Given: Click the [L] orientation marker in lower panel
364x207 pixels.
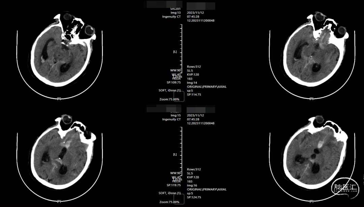Looking at the screenshot, I should tap(175, 155).
